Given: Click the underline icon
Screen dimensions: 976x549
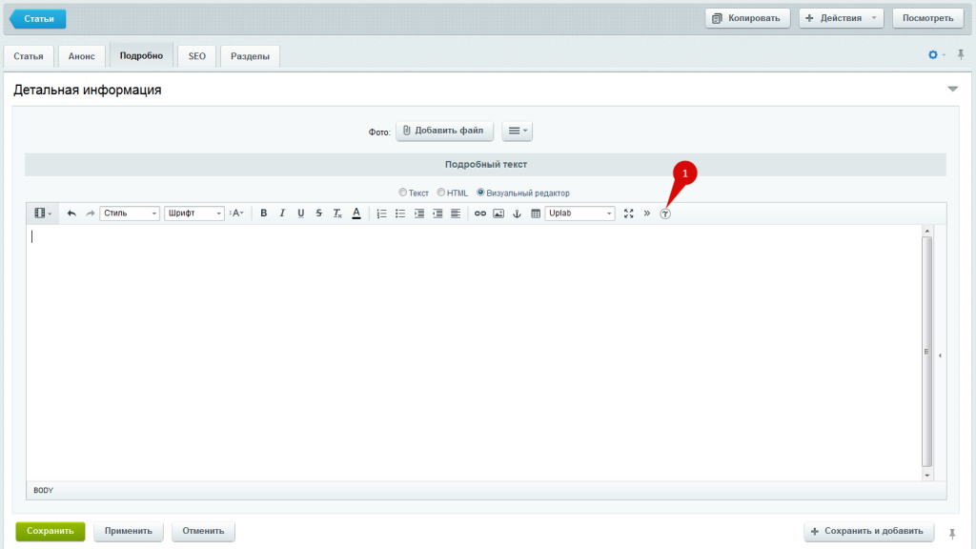Looking at the screenshot, I should click(x=300, y=213).
